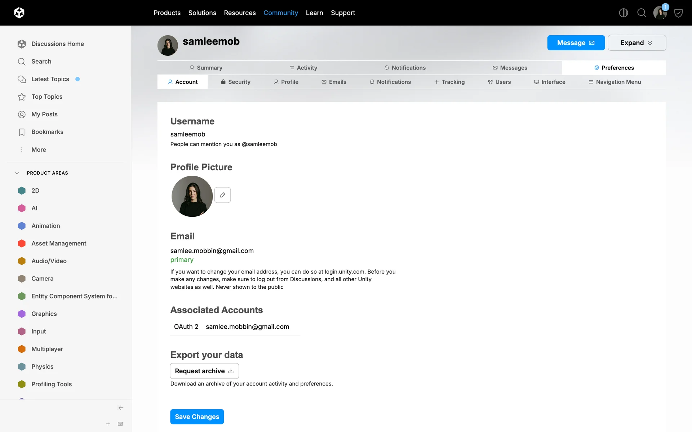Open user avatar menu with notification badge
692x432 pixels.
tap(660, 13)
